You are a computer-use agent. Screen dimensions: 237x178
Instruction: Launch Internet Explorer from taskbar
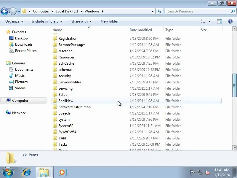pyautogui.click(x=26, y=172)
